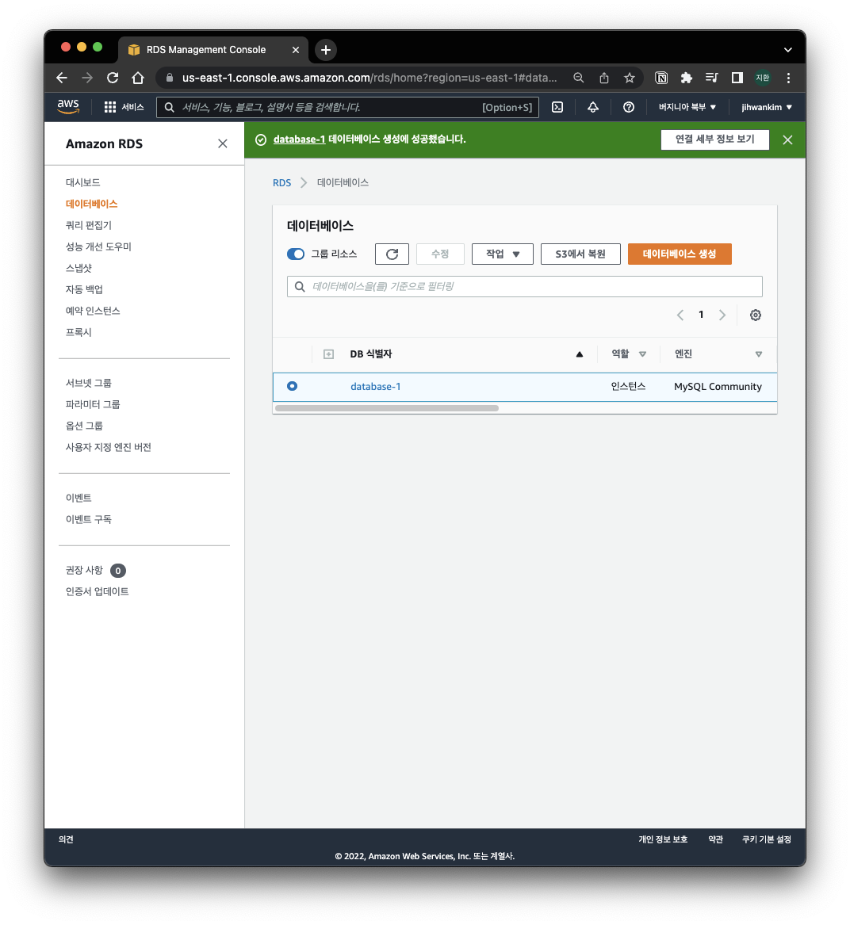Open the 작업 actions dropdown

pyautogui.click(x=503, y=254)
